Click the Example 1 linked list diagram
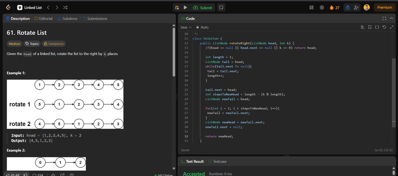This screenshot has width=398, height=176. (x=65, y=104)
